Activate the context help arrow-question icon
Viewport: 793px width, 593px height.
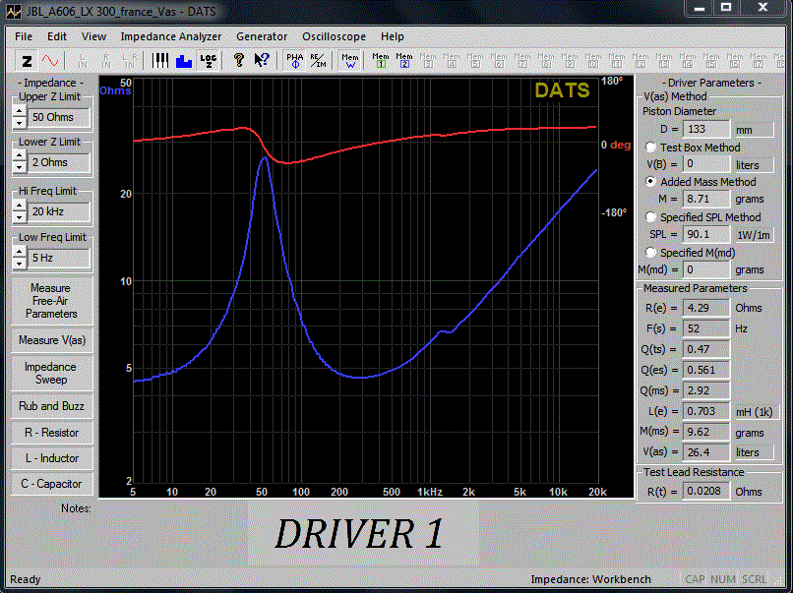pyautogui.click(x=262, y=61)
